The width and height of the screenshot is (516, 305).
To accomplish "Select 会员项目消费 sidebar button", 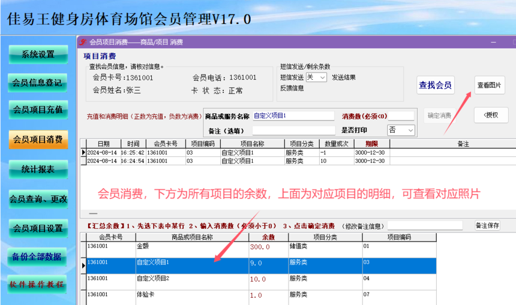I will pos(38,140).
